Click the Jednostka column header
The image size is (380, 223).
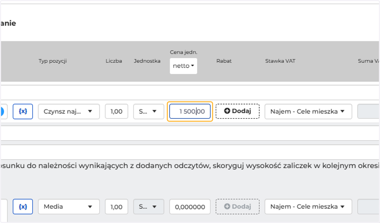(x=147, y=61)
